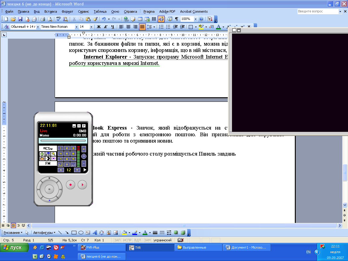Save the document with floppy disk icon
Image resolution: width=348 pixels, height=261 pixels.
pos(20,19)
